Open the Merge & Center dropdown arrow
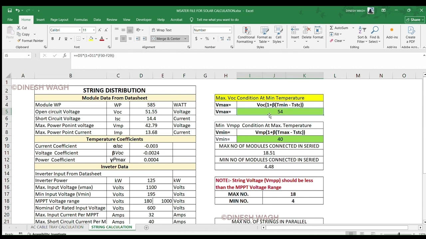The width and height of the screenshot is (426, 239). 185,39
